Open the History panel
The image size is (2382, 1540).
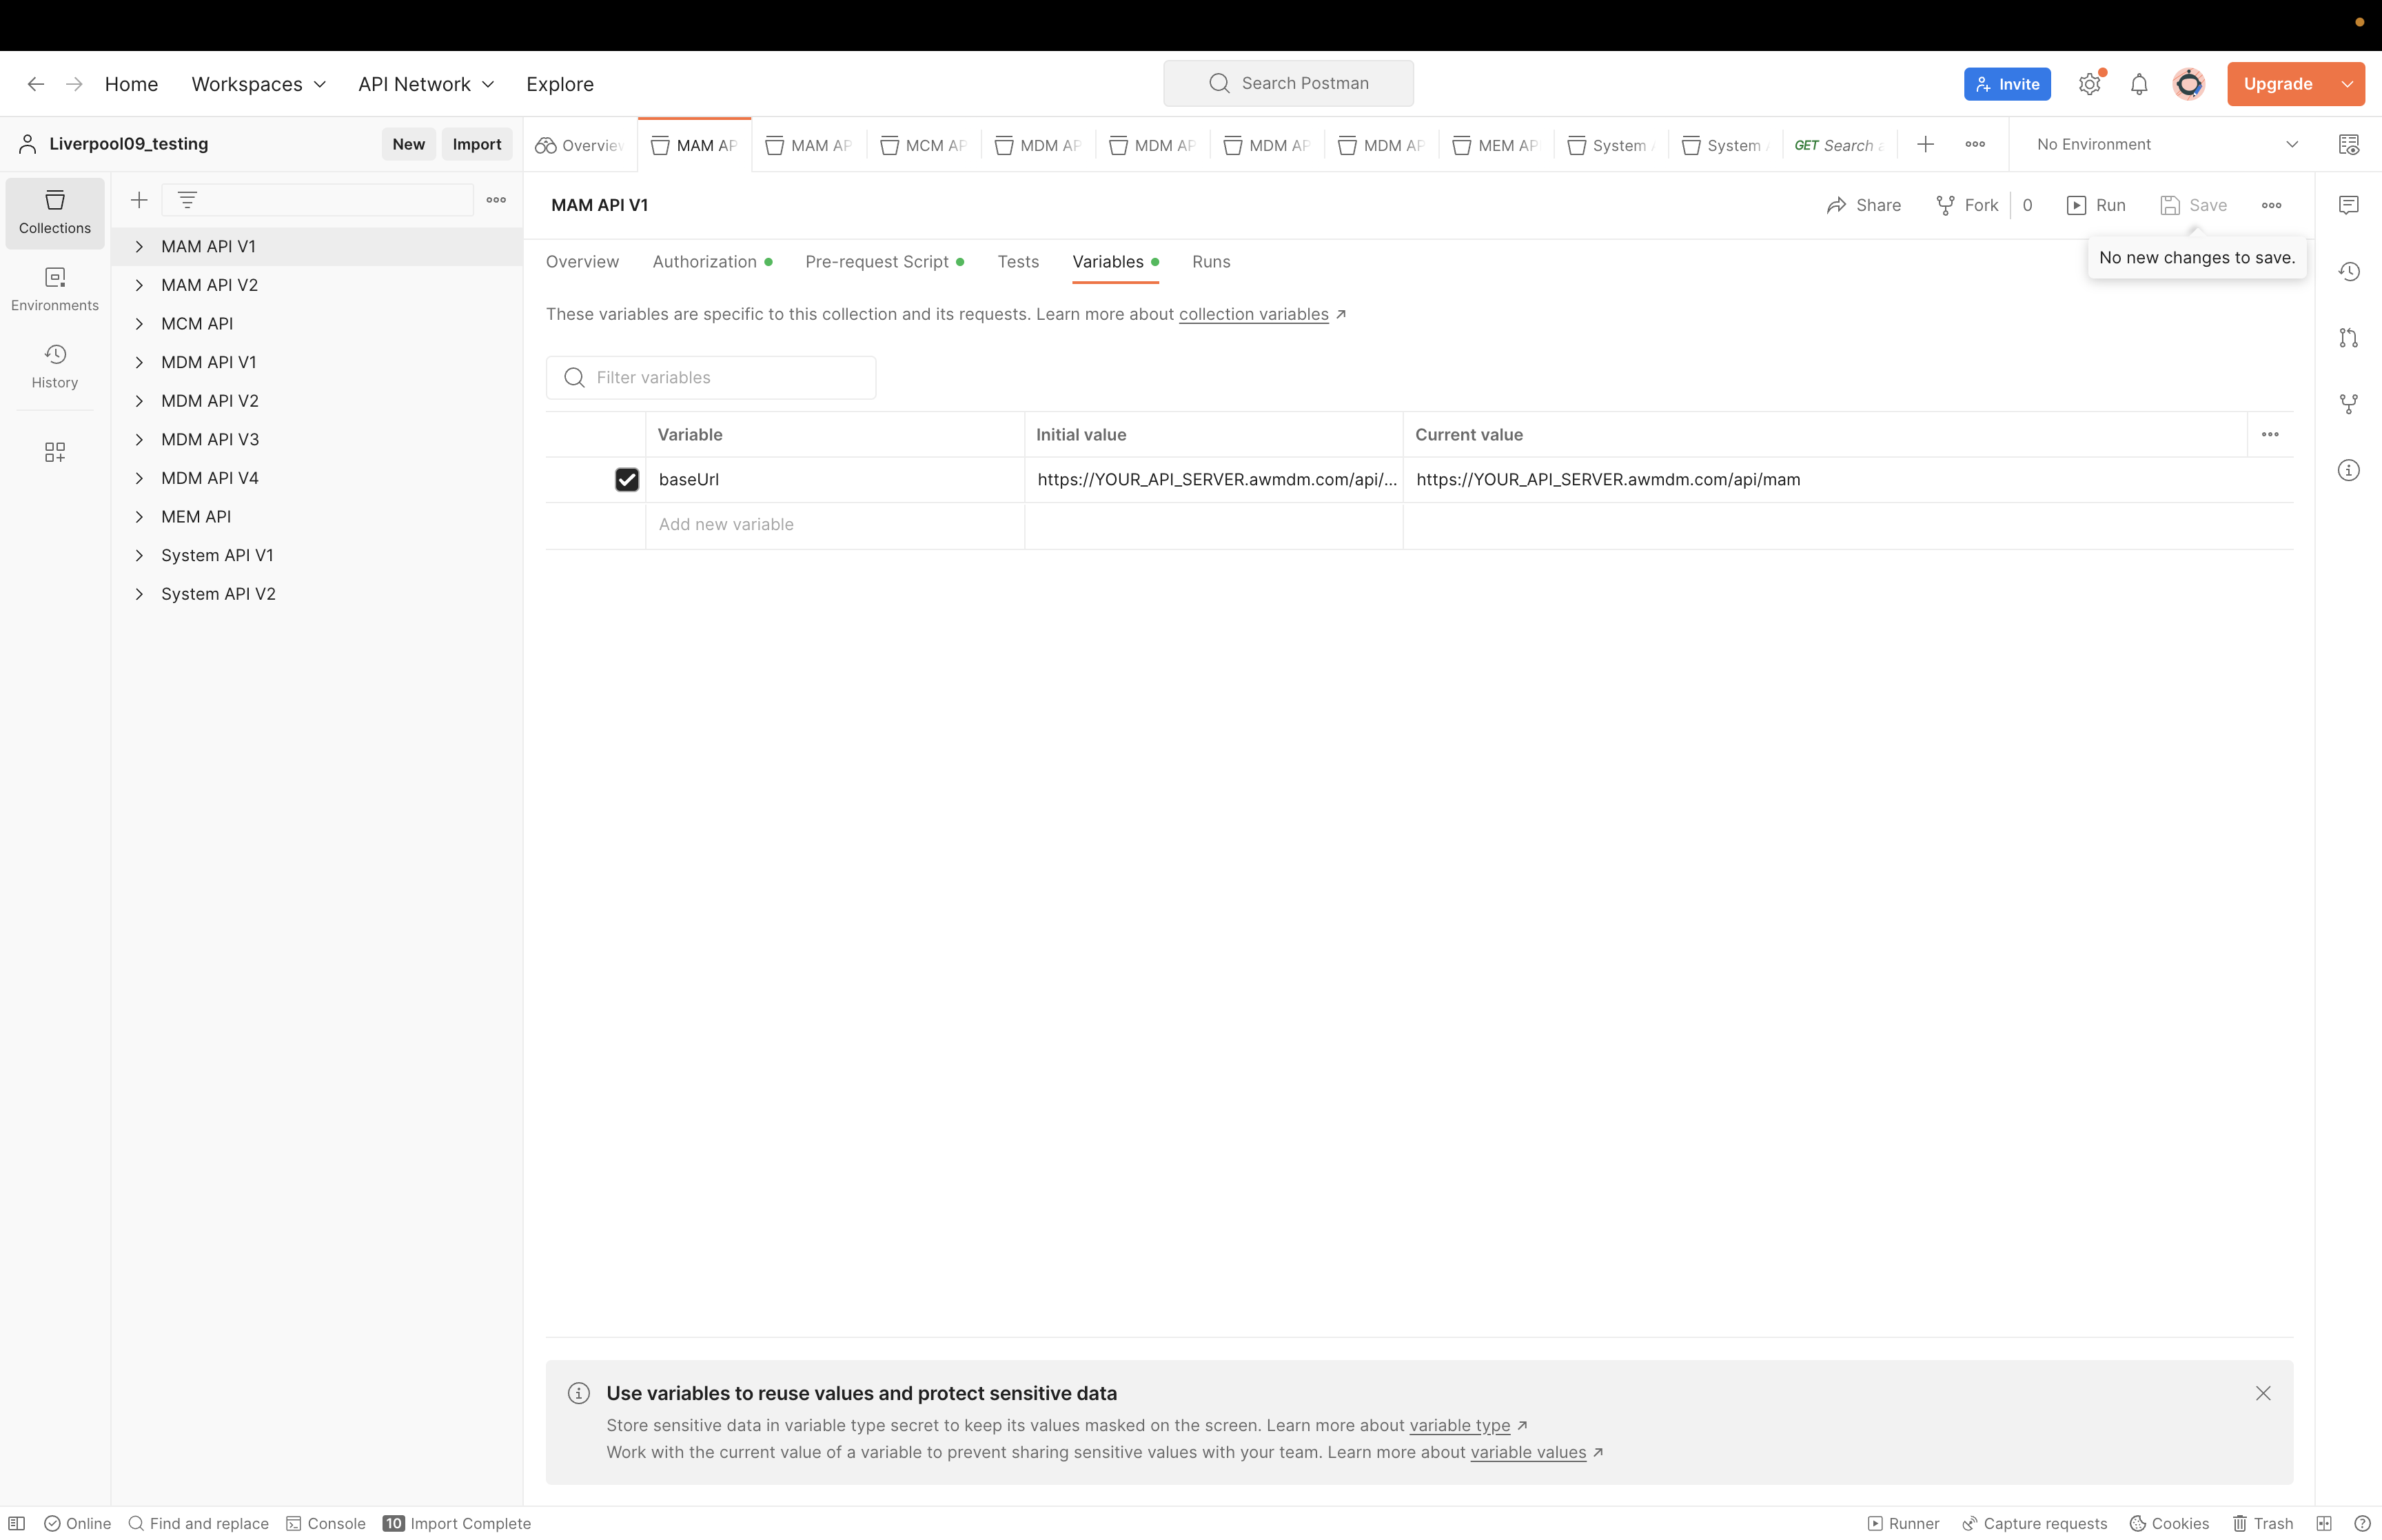click(x=54, y=366)
